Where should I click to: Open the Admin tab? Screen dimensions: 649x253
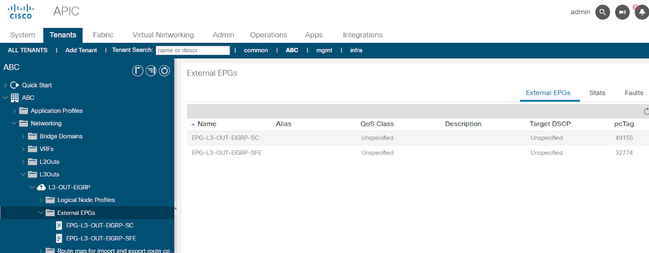coord(223,35)
